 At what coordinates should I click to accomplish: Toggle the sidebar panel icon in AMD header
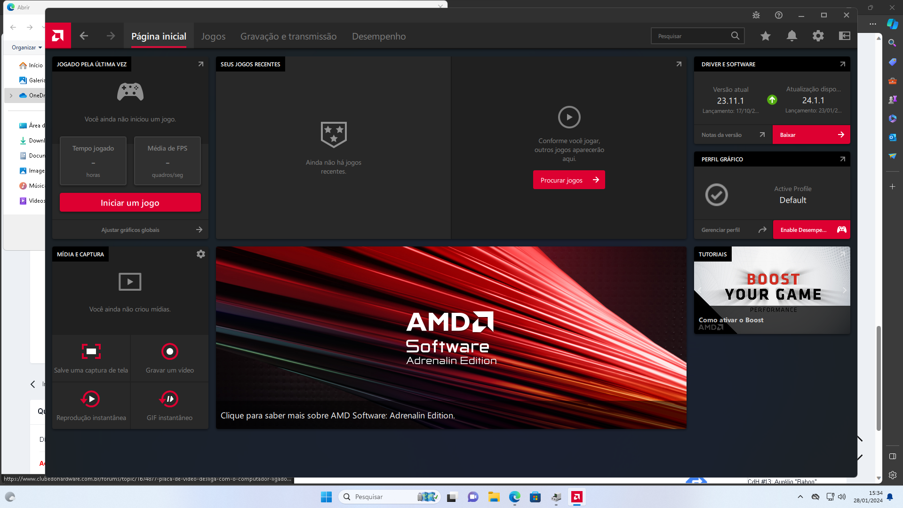pos(845,36)
